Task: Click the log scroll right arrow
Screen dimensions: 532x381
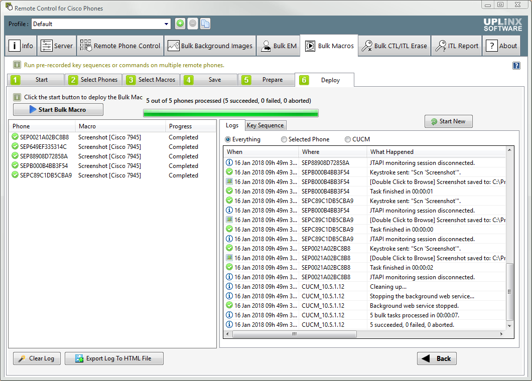Action: coord(501,334)
